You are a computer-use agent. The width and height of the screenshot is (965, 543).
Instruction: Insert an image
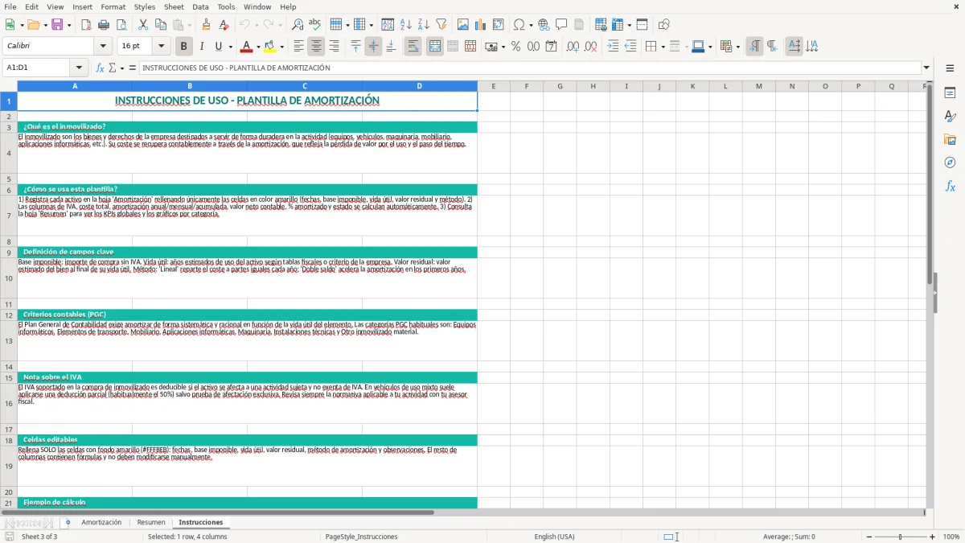463,25
